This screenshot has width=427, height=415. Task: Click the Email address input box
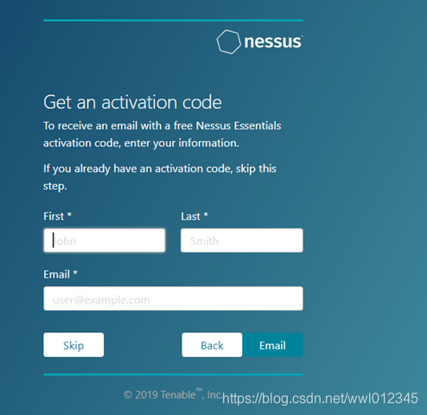click(173, 298)
